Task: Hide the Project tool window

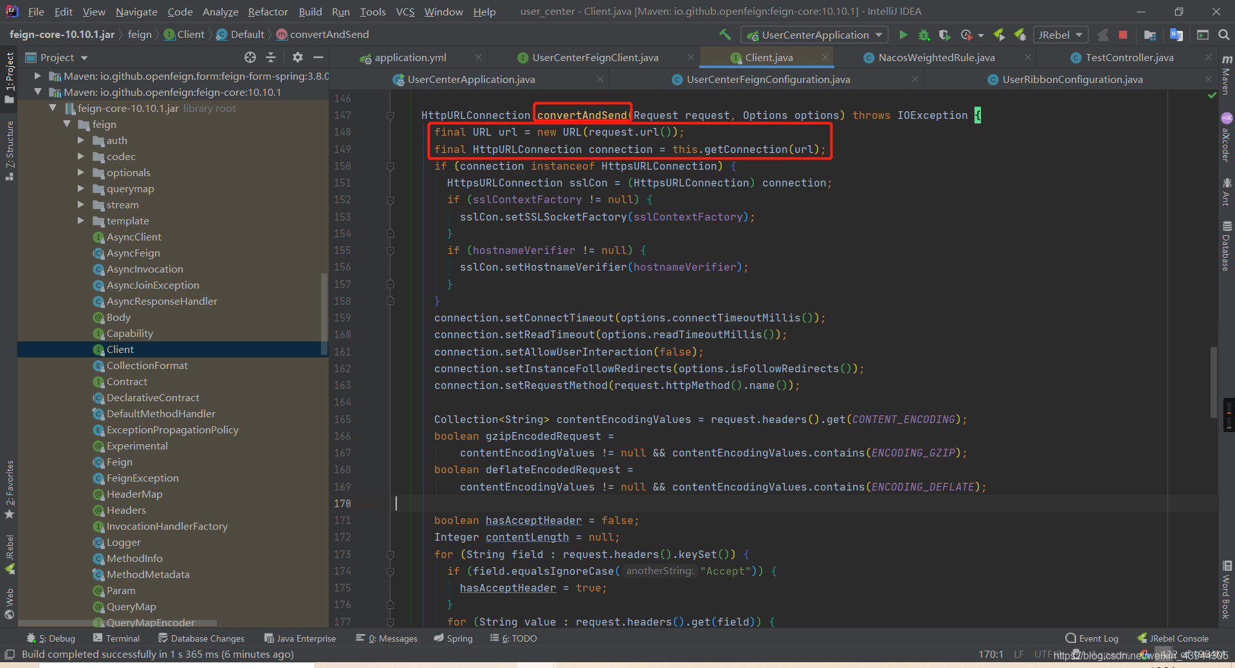Action: pyautogui.click(x=318, y=57)
